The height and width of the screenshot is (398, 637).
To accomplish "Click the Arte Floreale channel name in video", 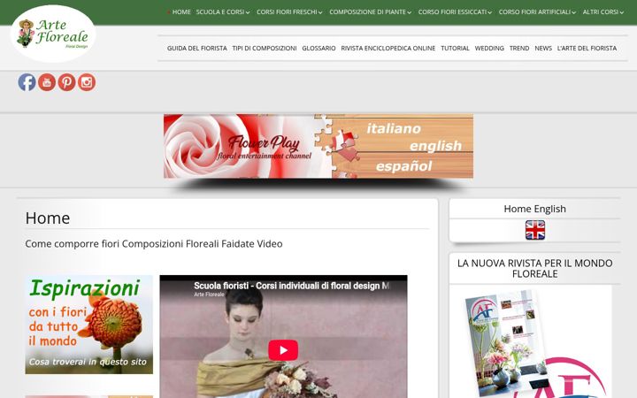I will pyautogui.click(x=209, y=295).
